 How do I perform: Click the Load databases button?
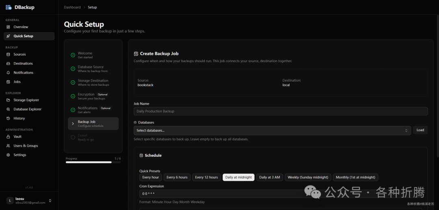pos(420,130)
